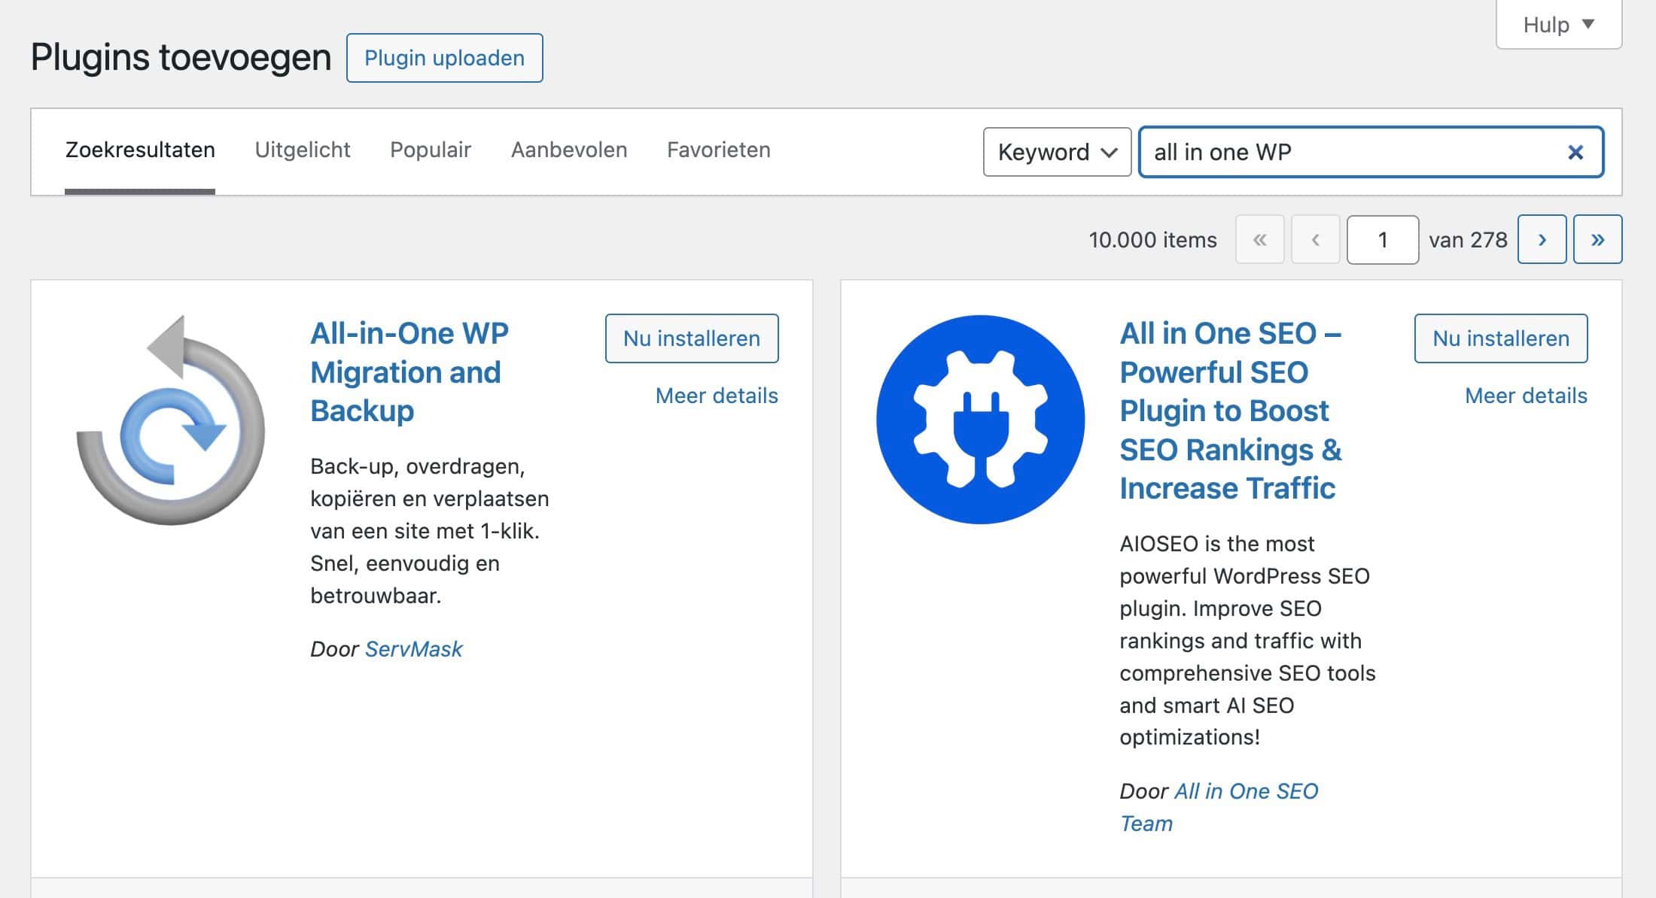The width and height of the screenshot is (1656, 898).
Task: Click the 'Back-up, overdragen' plugin description
Action: coord(430,531)
